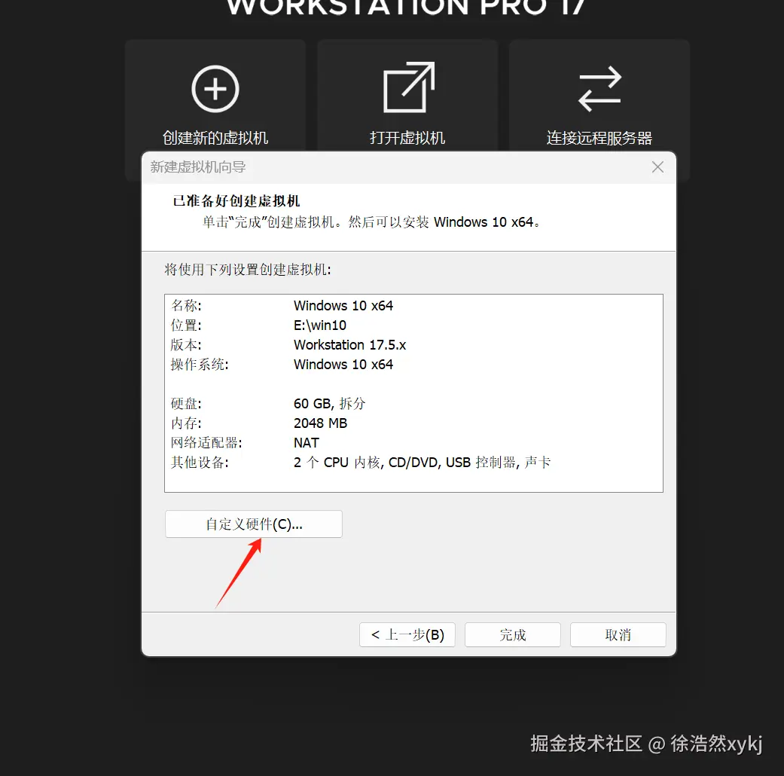The image size is (784, 776).
Task: Click the 操作系统 row value
Action: [343, 364]
